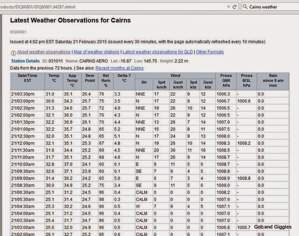
Task: Click apparent temp '37.1' in 09:30am row
Action: click(68, 171)
